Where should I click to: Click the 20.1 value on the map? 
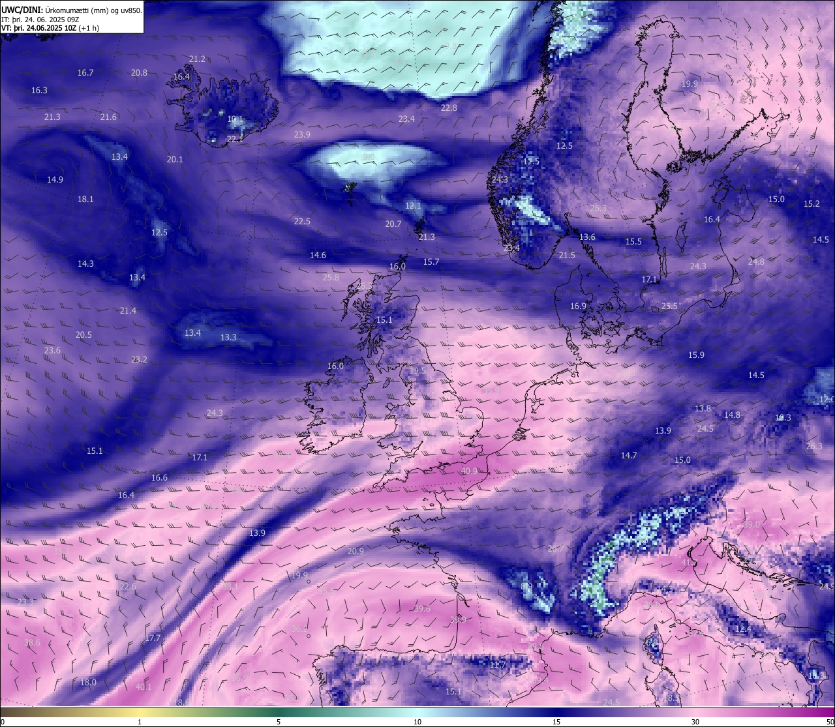[x=175, y=159]
